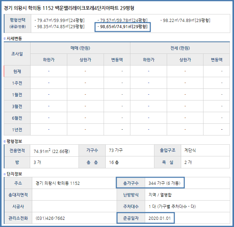
Task: Click the 가구수 label cell
Action: click(92, 150)
